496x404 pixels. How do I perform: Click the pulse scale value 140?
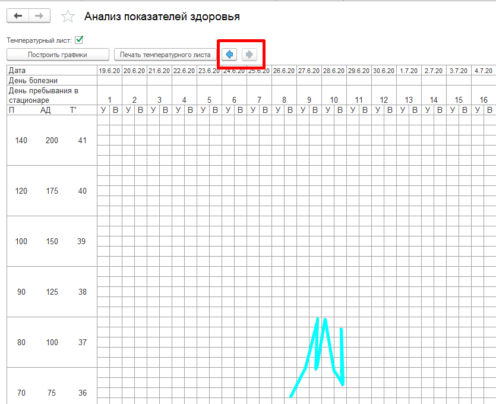pyautogui.click(x=21, y=140)
